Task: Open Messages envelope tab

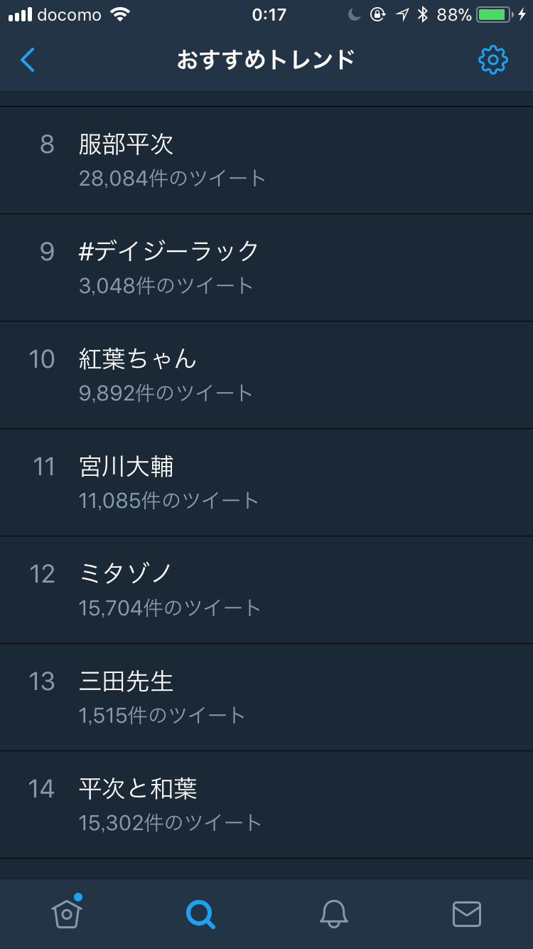Action: (467, 914)
